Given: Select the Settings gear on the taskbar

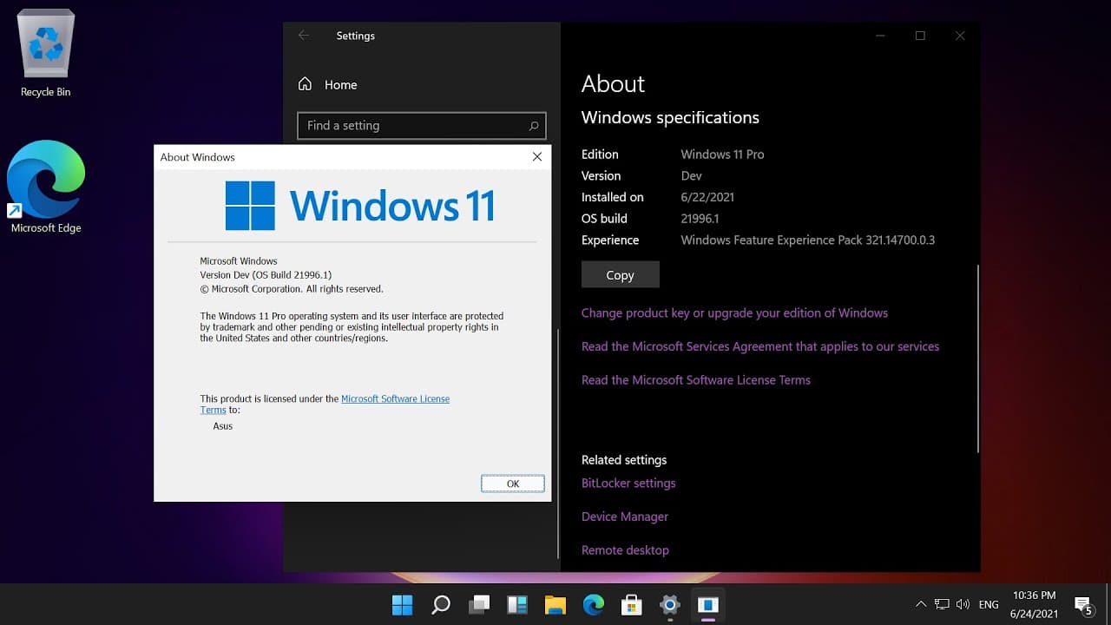Looking at the screenshot, I should [x=669, y=604].
